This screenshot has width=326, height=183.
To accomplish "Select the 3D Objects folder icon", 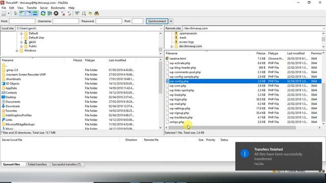I will [3, 83].
